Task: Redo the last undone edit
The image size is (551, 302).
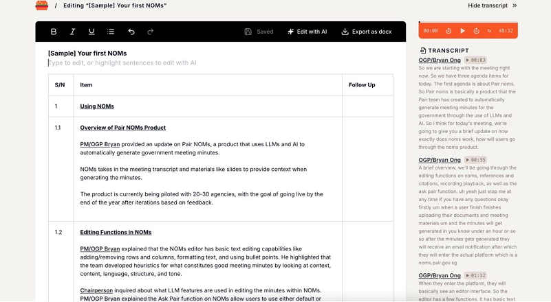Action: click(x=150, y=32)
